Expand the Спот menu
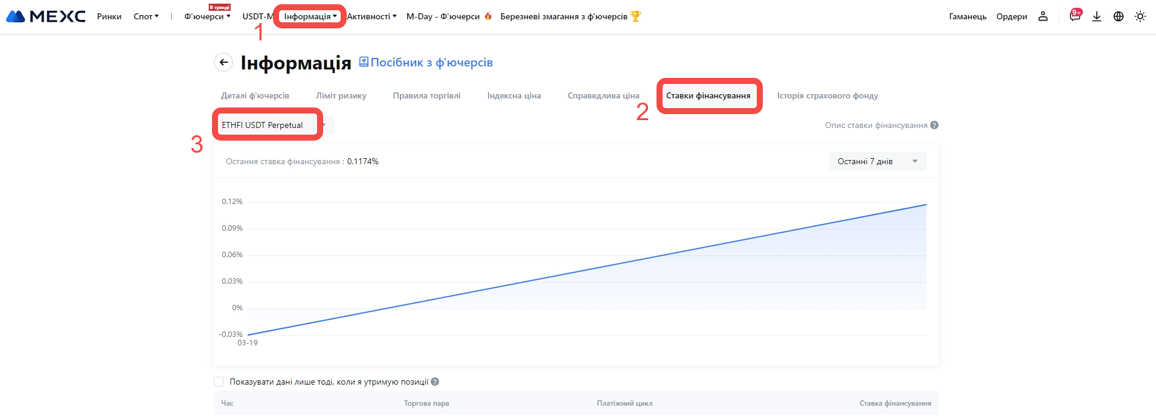 [x=146, y=16]
